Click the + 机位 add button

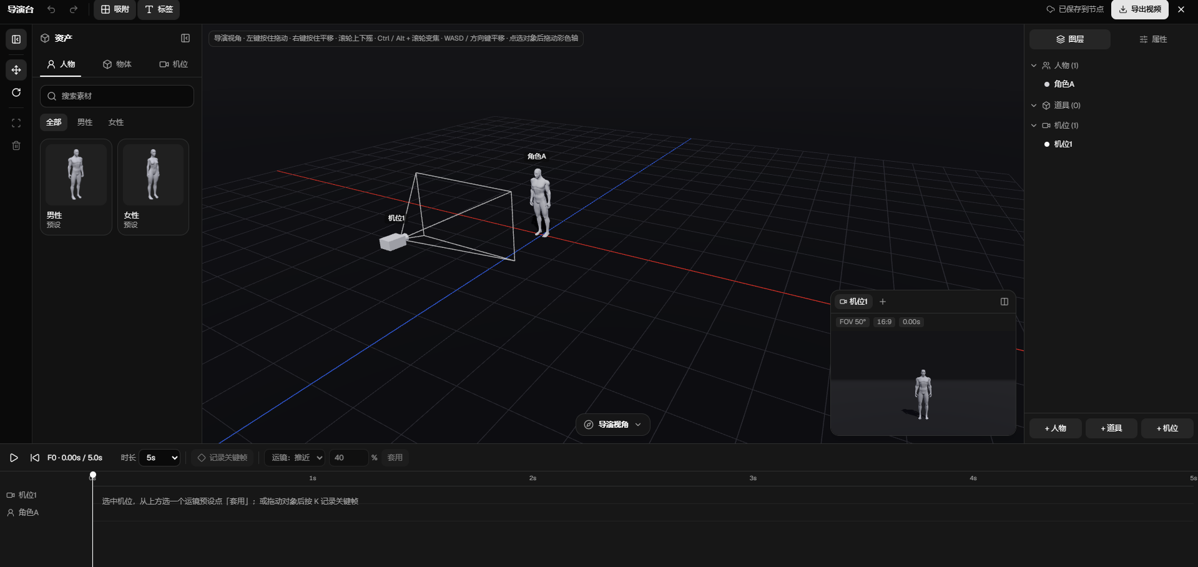1167,428
